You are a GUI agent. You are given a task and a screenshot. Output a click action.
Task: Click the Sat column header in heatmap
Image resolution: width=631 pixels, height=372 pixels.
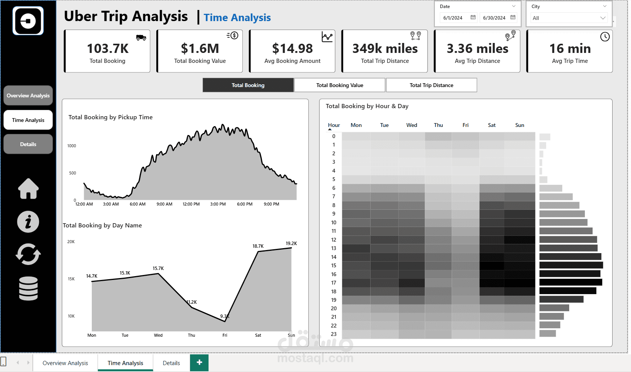click(x=492, y=125)
